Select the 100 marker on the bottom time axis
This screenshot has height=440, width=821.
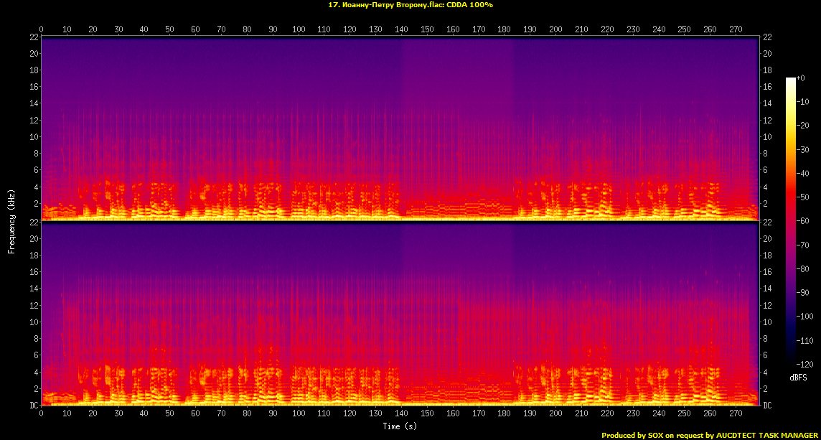pos(299,414)
